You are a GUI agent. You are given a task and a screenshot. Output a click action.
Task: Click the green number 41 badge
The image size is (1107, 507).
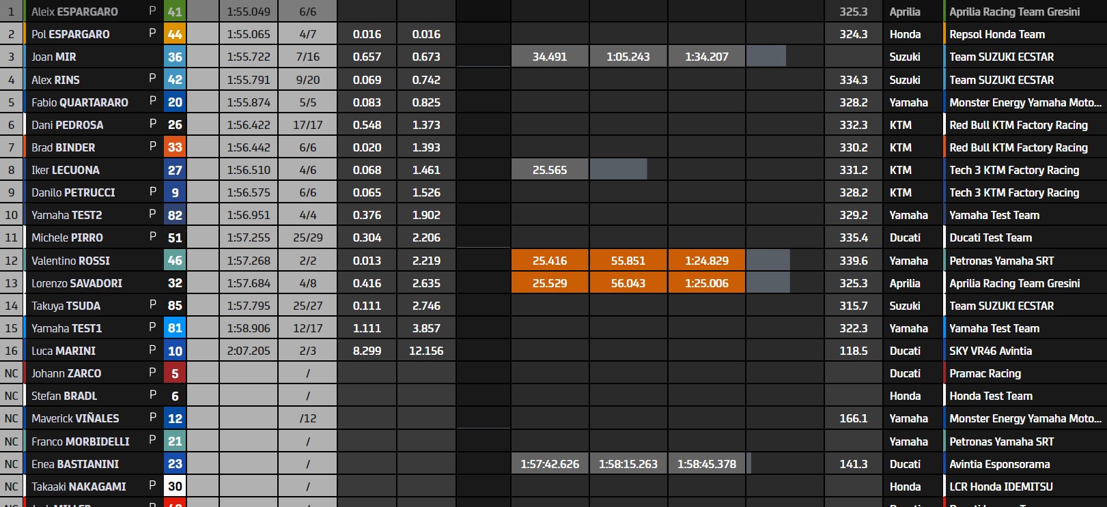(175, 12)
